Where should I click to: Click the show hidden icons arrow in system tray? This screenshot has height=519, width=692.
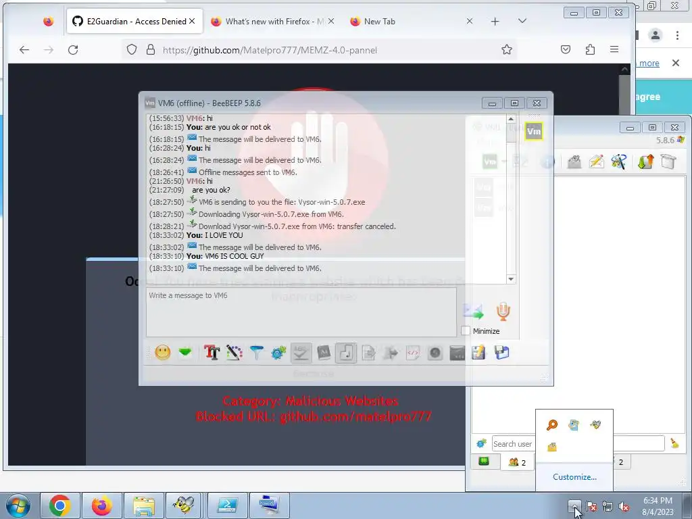[x=574, y=505]
